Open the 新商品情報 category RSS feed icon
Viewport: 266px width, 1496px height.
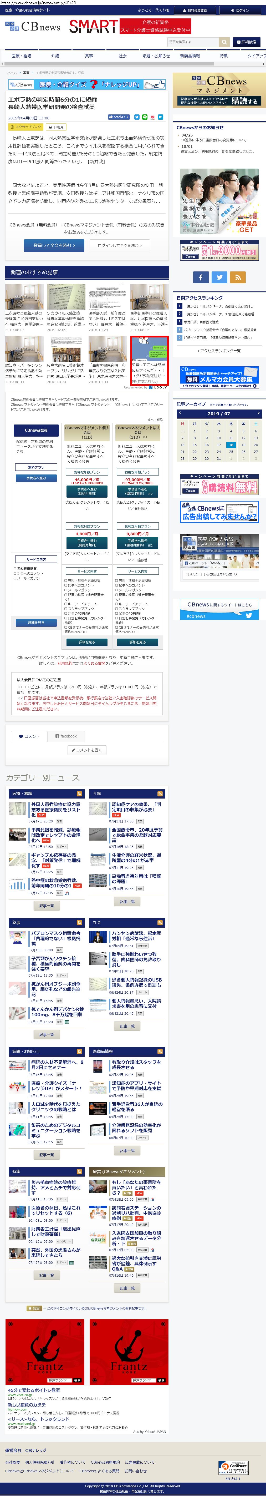(x=160, y=1051)
